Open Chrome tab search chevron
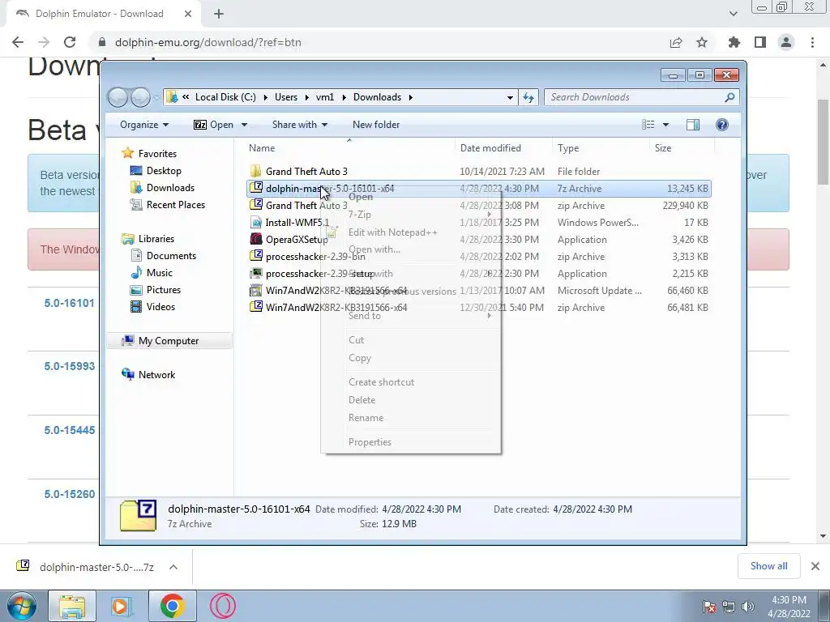Screen dimensions: 830x622 733,14
